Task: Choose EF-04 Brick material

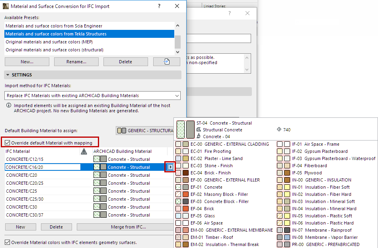Action: coord(195,209)
